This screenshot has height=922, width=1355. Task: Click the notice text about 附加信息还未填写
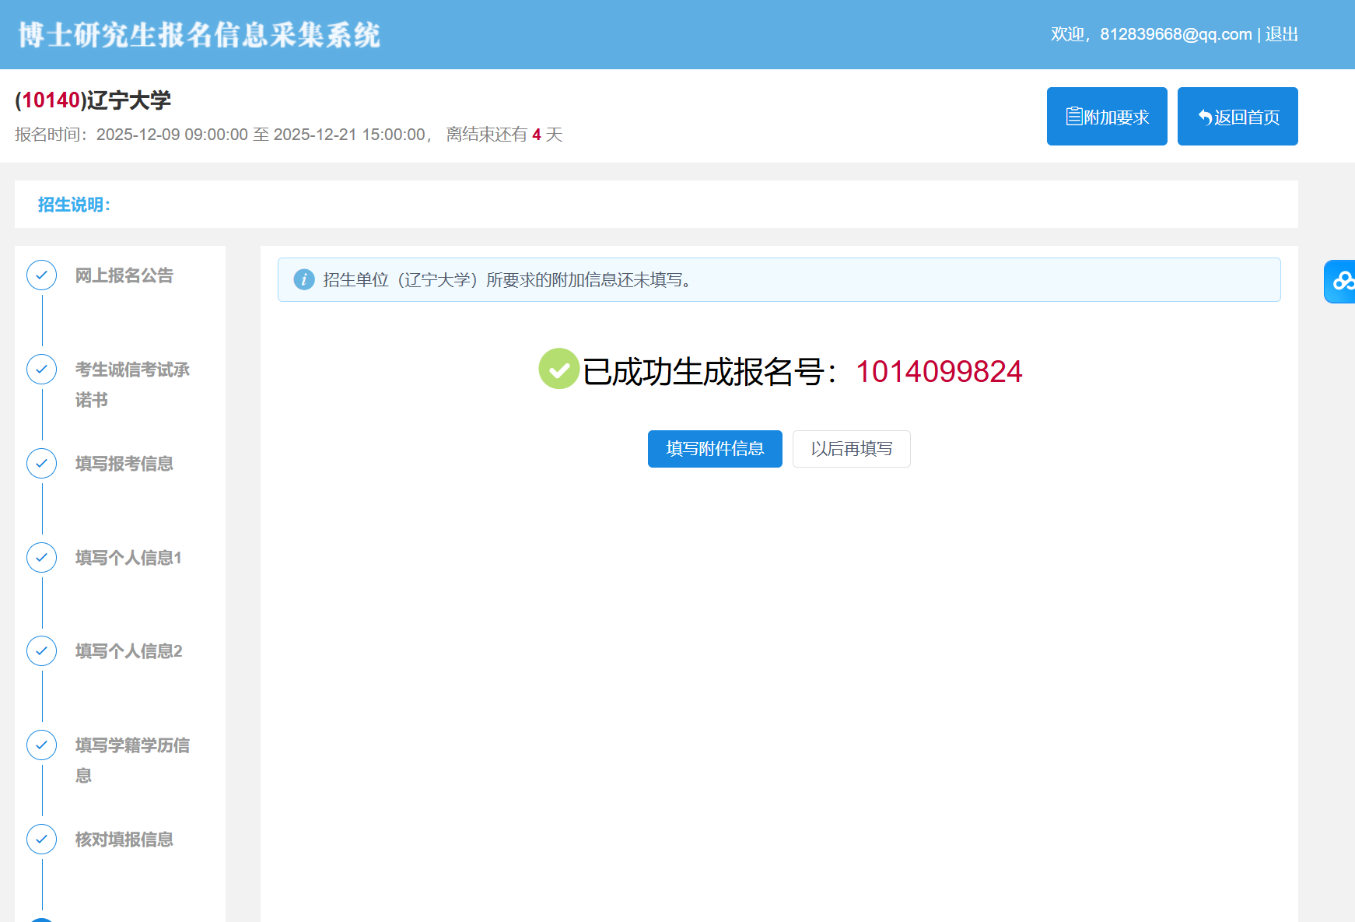tap(507, 280)
